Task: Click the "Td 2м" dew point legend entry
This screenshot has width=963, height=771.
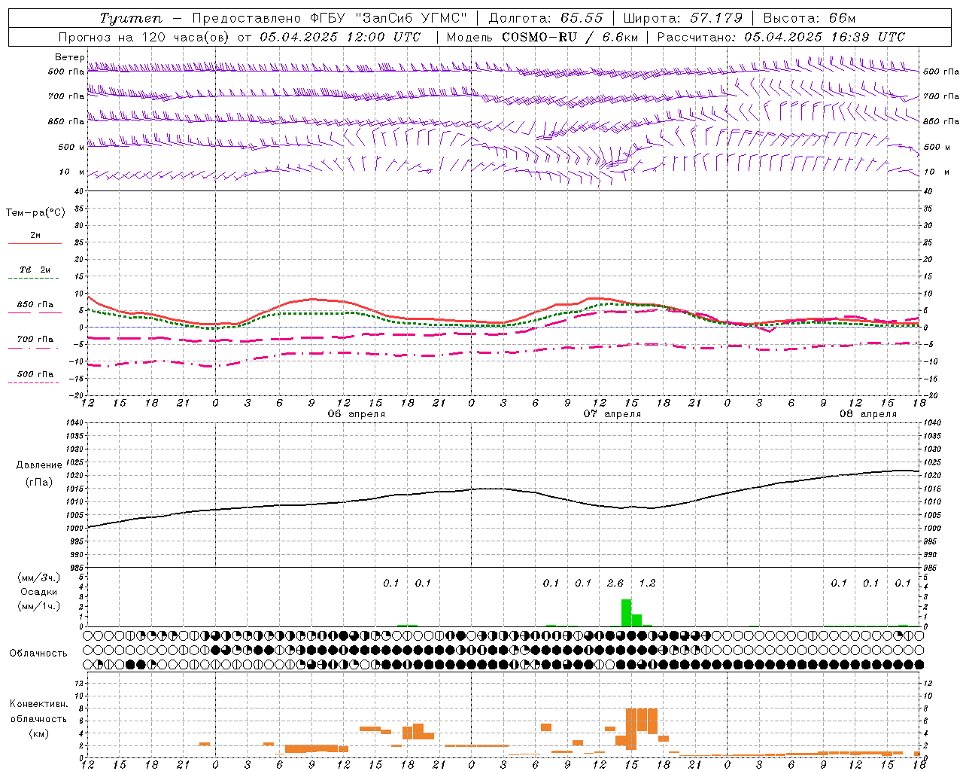Action: 35,270
